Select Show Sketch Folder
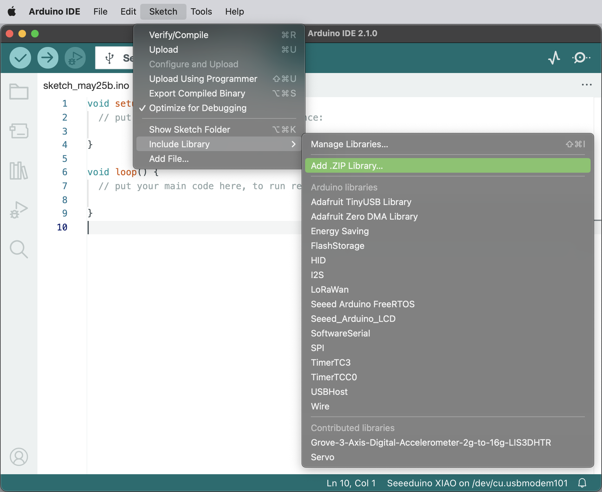 pyautogui.click(x=219, y=130)
